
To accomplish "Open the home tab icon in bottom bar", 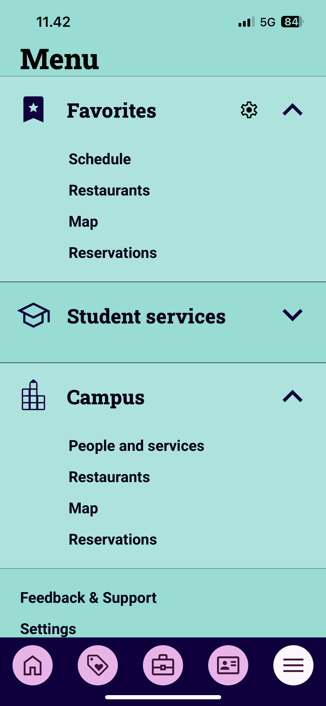I will click(x=33, y=665).
